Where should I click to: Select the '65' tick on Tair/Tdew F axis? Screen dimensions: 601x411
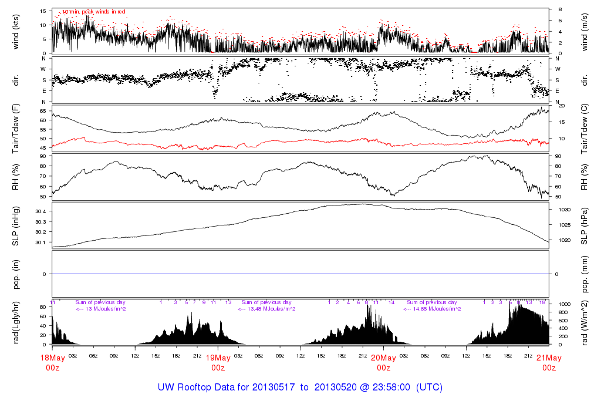(43, 111)
